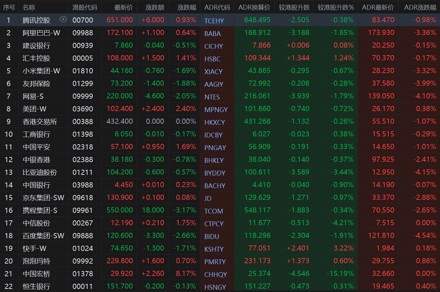
Task: Open the 比亚迪股份 row
Action: (x=220, y=172)
